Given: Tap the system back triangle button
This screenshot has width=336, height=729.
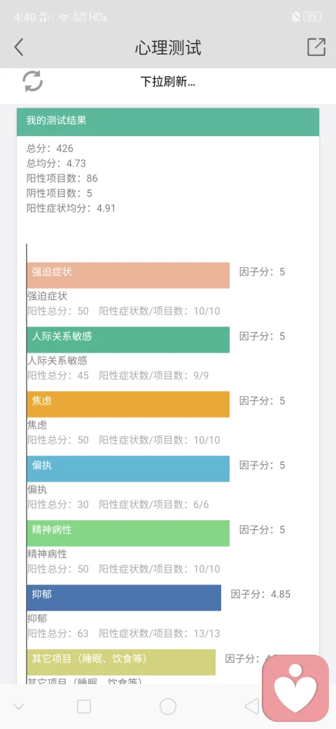Looking at the screenshot, I should pyautogui.click(x=252, y=707).
